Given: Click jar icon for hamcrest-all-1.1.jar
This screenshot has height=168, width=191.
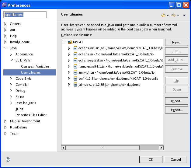Looking at the screenshot, I should 75,66.
